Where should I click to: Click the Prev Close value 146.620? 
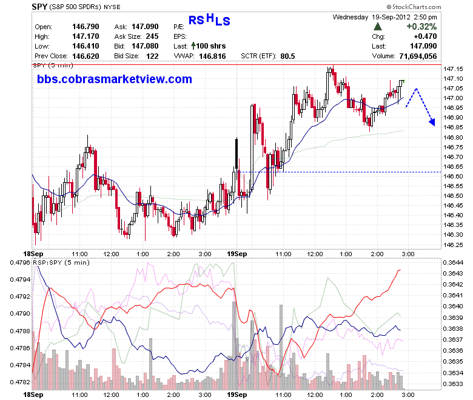[x=86, y=56]
